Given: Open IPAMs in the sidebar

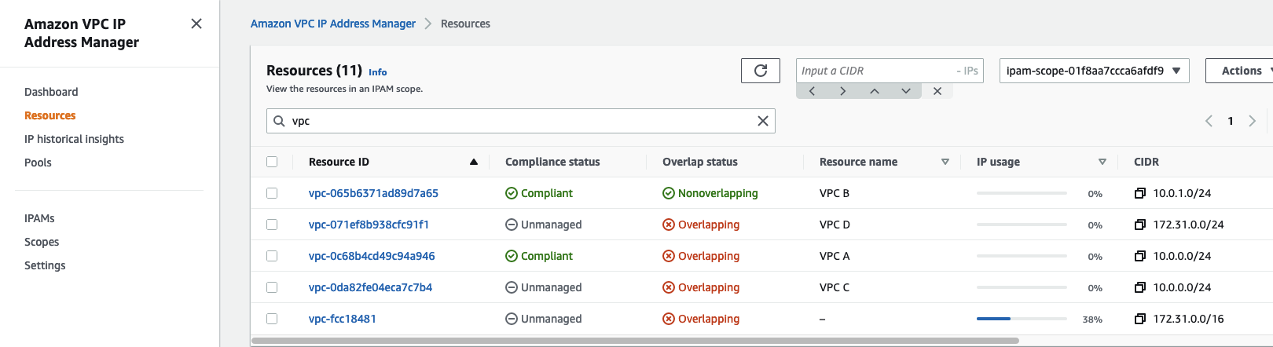Looking at the screenshot, I should click(x=39, y=218).
